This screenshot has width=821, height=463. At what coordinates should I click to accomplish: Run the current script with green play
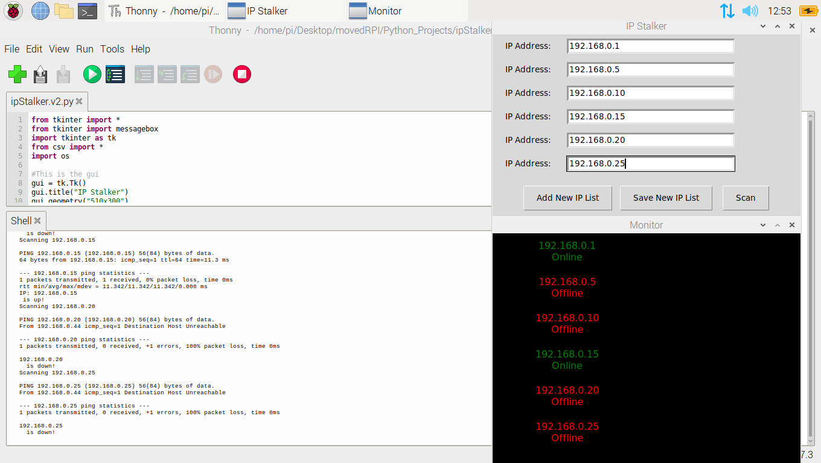pos(92,74)
